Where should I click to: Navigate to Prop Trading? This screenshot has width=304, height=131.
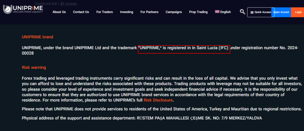(x=198, y=12)
